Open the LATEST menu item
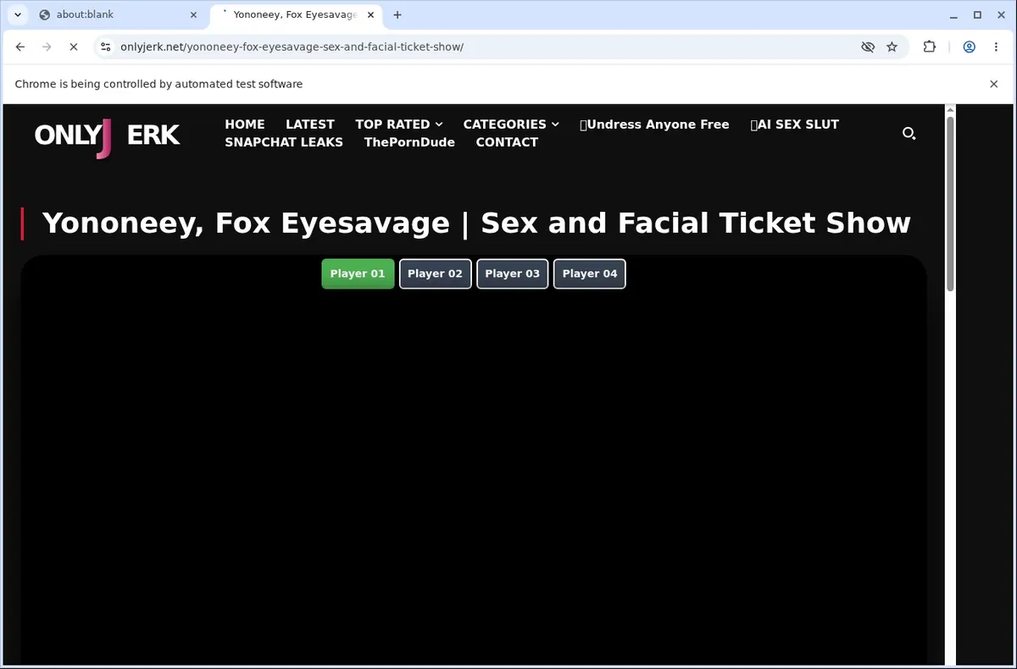 310,124
